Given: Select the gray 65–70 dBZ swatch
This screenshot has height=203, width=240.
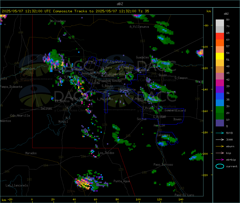Looking at the screenshot, I should point(220,30).
